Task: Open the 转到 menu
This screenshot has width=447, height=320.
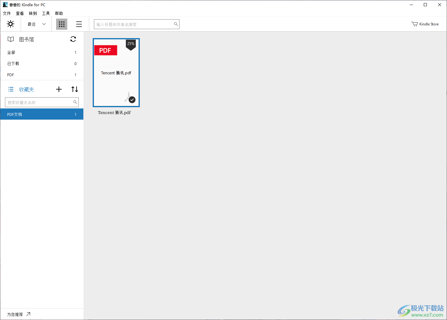Action: point(33,13)
